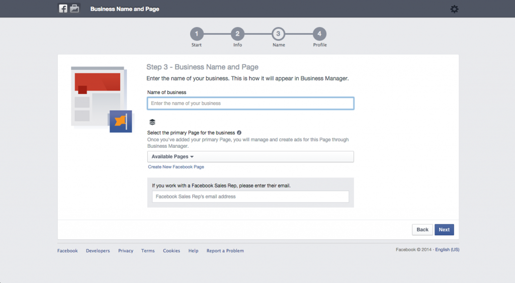
Task: Open the settings gear icon
Action: pos(454,9)
